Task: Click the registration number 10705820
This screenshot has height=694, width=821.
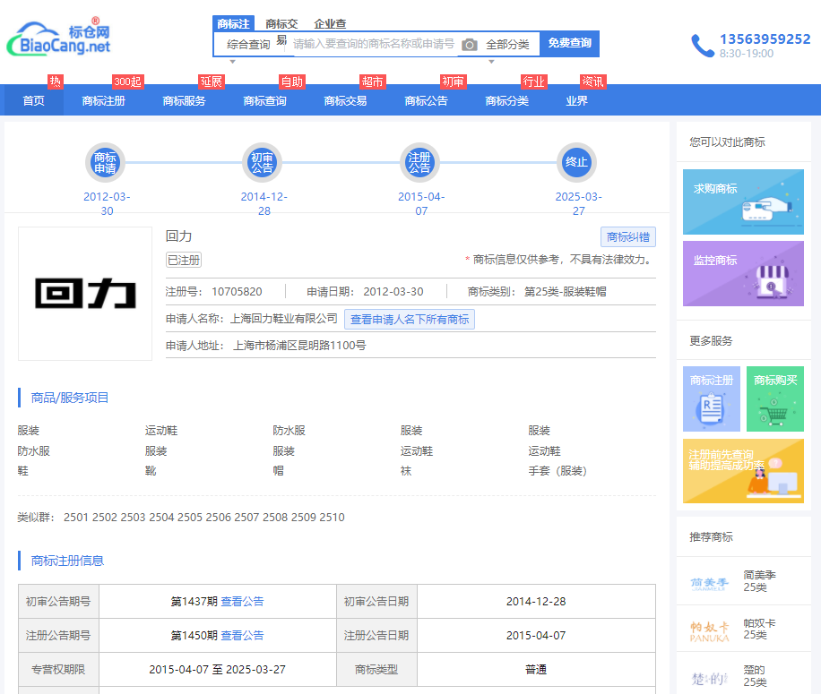Action: (x=237, y=292)
